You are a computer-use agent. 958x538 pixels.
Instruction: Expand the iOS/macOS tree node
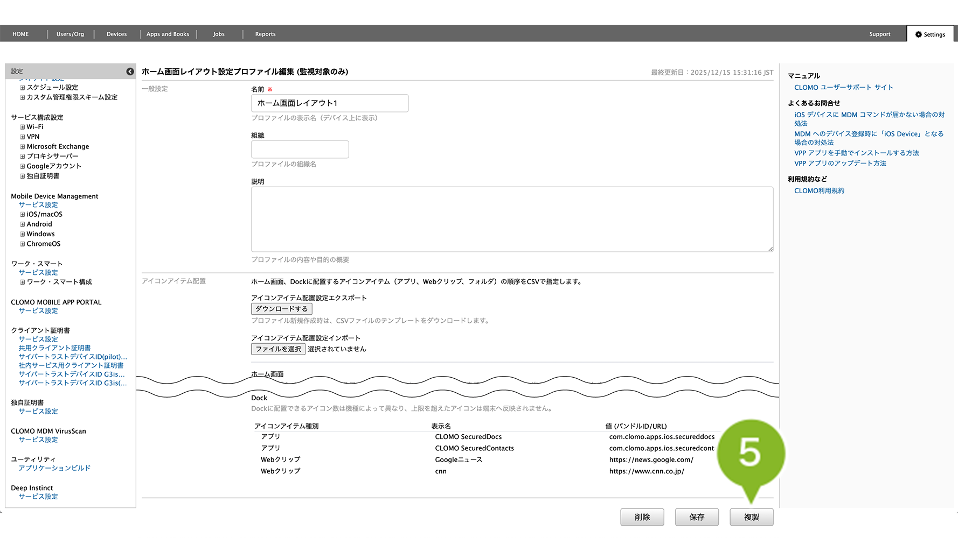pos(23,215)
